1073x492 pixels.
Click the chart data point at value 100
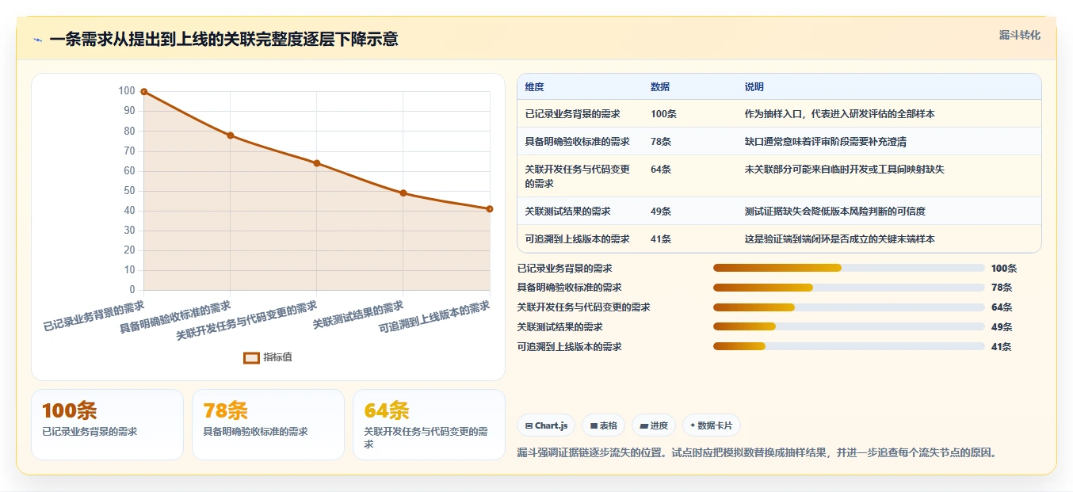(144, 92)
